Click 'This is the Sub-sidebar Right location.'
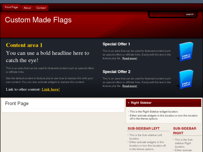This screenshot has height=152, width=203. click(x=184, y=143)
